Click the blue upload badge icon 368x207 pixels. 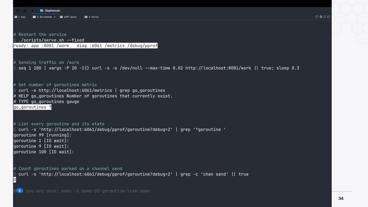(20, 191)
